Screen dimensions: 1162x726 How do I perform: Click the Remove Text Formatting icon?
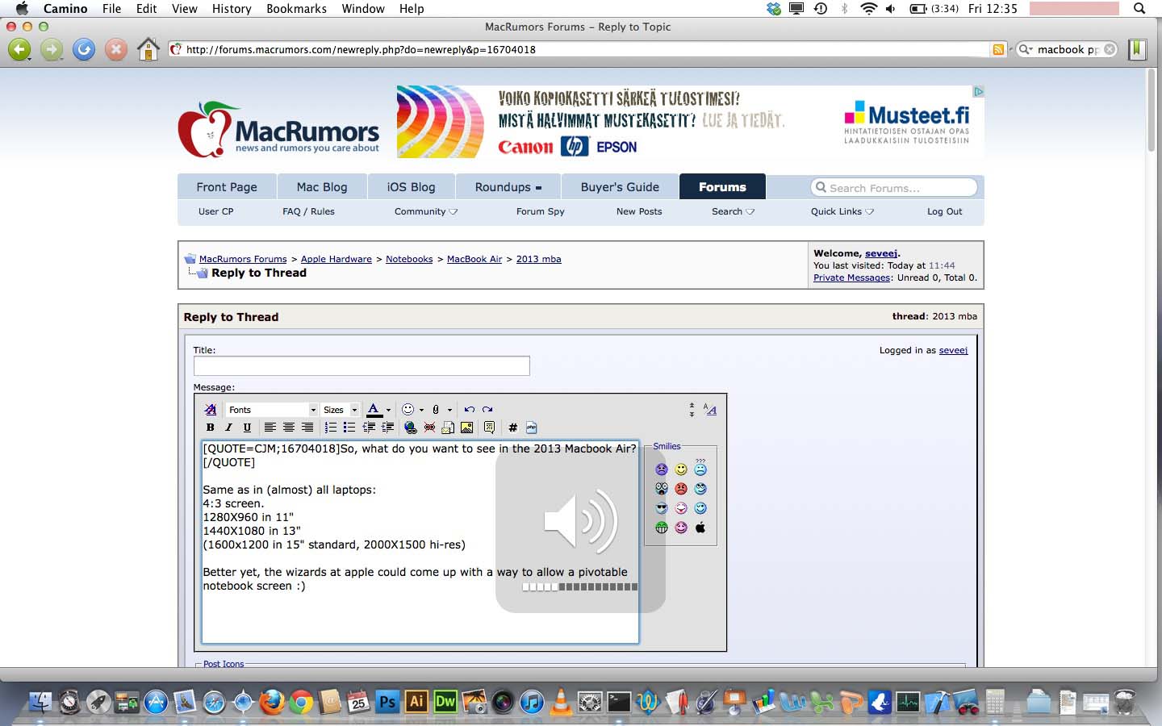point(211,410)
